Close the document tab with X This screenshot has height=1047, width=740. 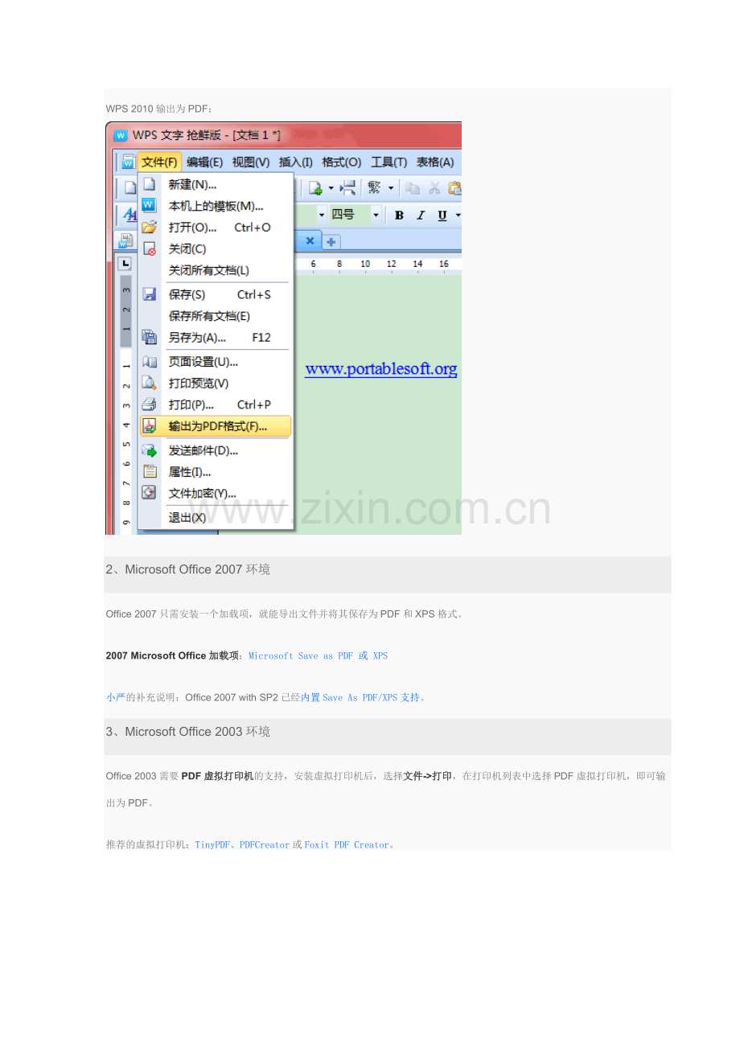(x=310, y=240)
